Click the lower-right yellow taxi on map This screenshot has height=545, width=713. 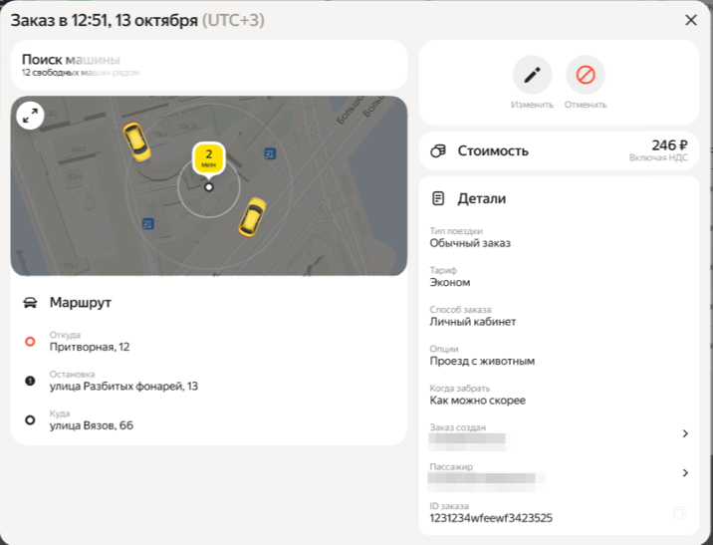(252, 216)
